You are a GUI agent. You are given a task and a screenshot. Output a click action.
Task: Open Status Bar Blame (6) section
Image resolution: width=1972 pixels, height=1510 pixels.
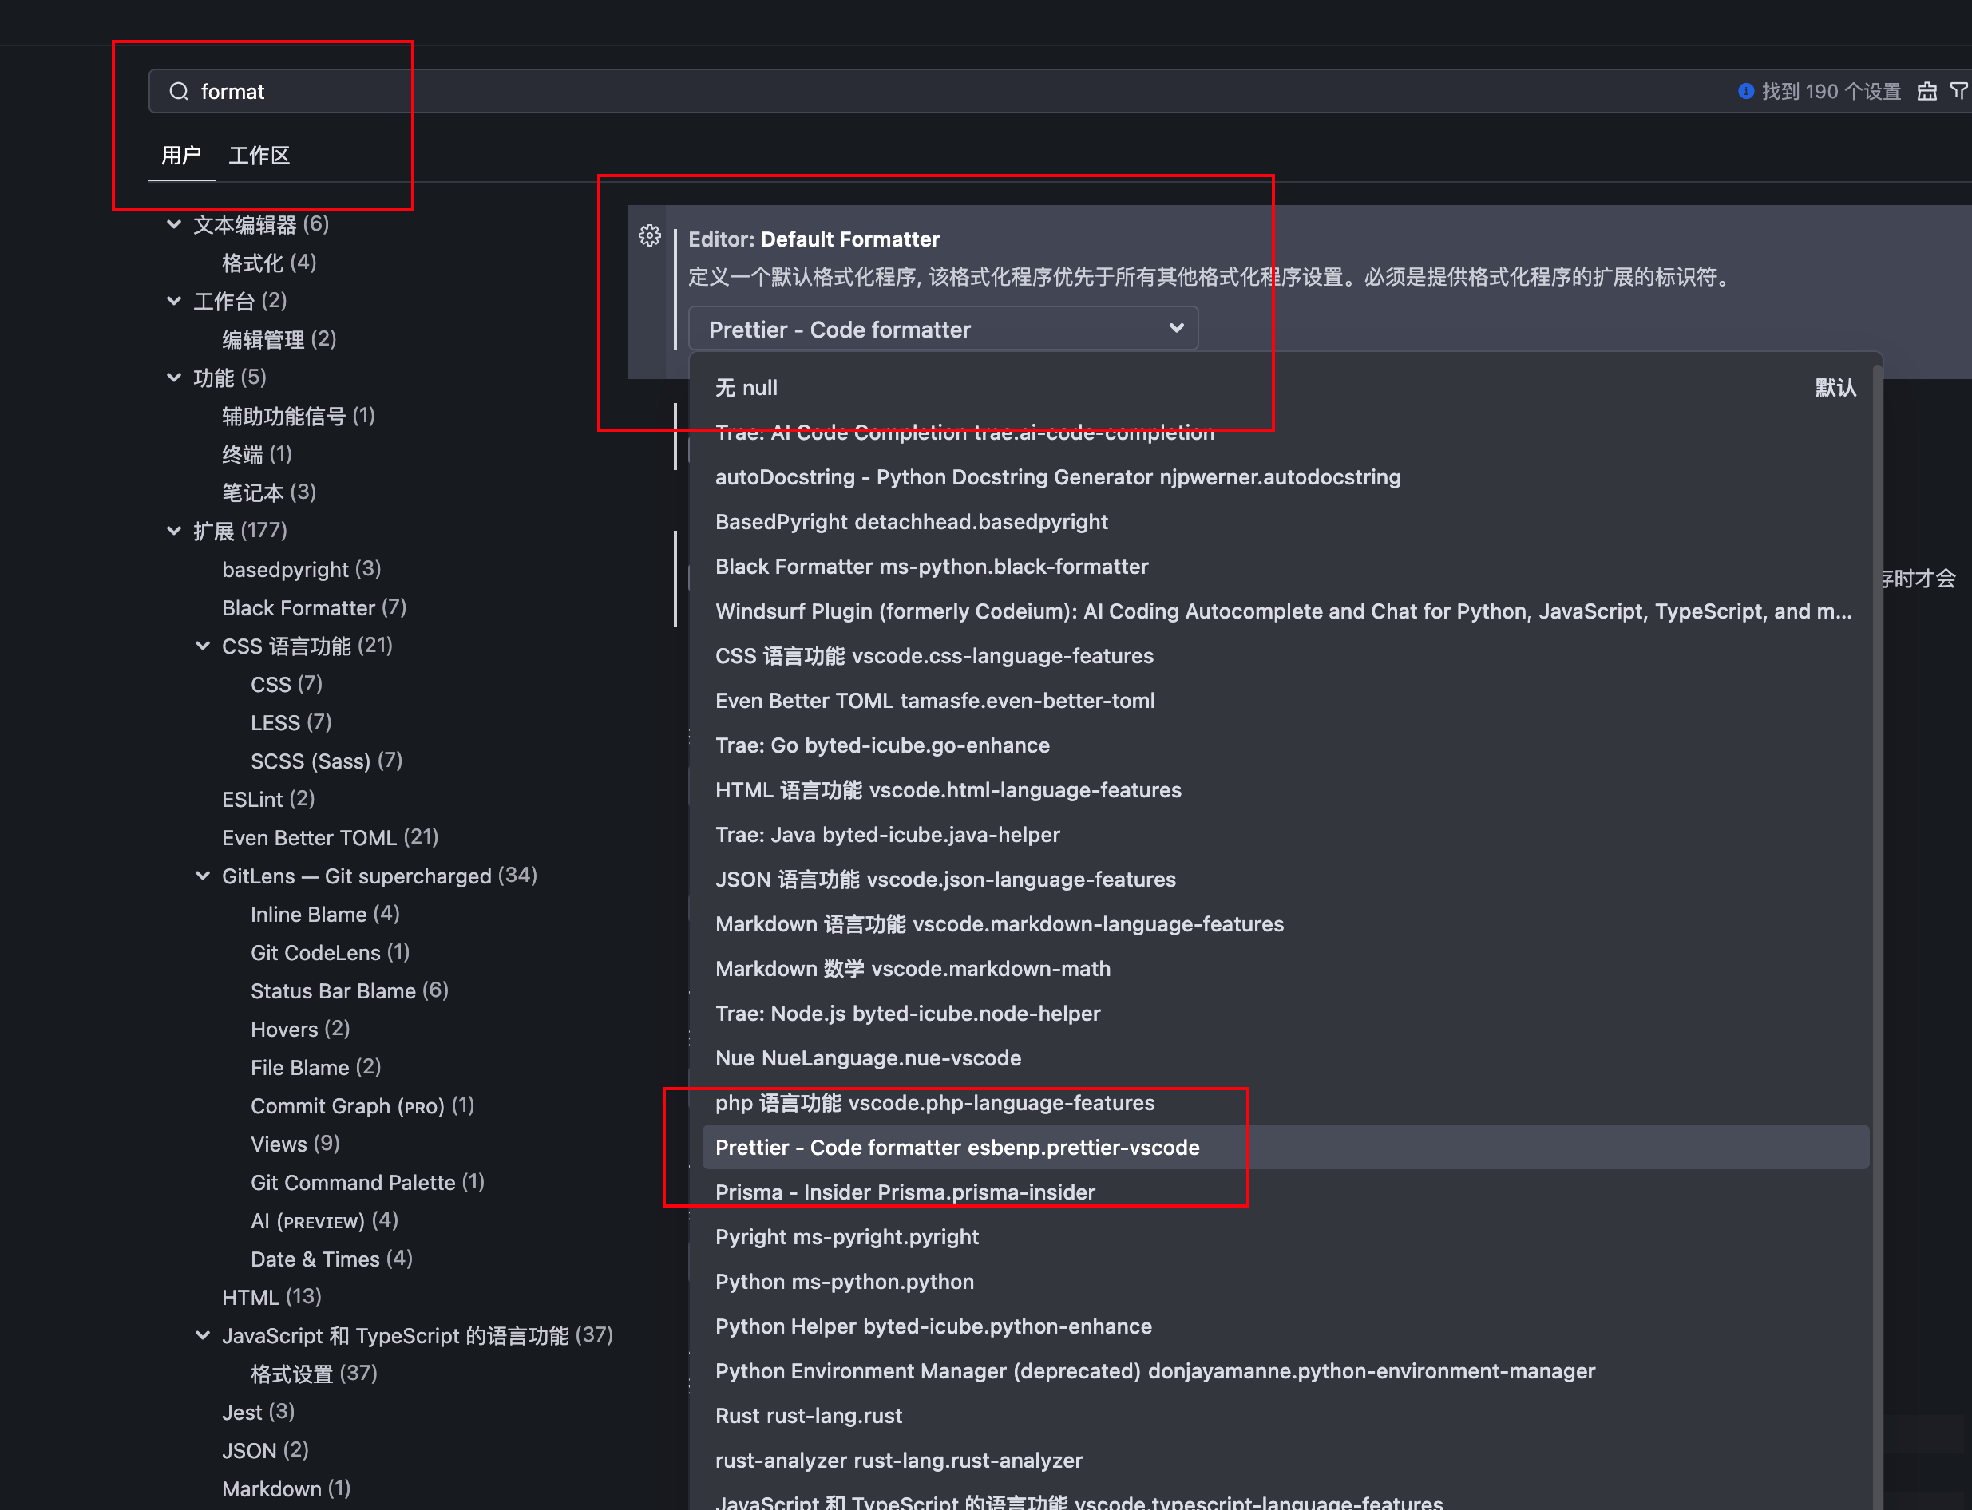click(x=349, y=990)
